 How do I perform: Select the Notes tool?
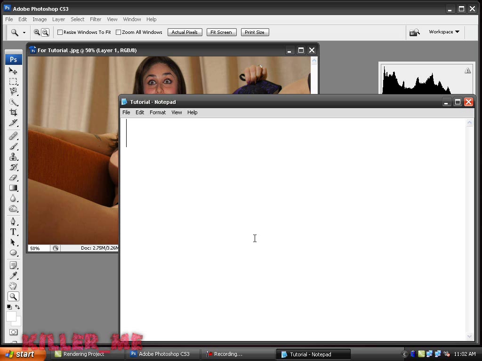point(13,265)
